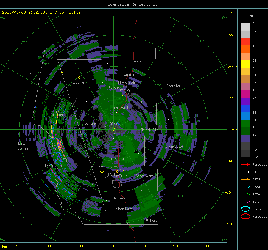
Task: Click the dBZ legend heading
Action: click(x=253, y=16)
